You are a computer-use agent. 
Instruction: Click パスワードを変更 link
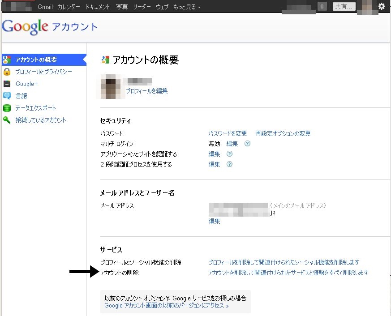tap(228, 133)
